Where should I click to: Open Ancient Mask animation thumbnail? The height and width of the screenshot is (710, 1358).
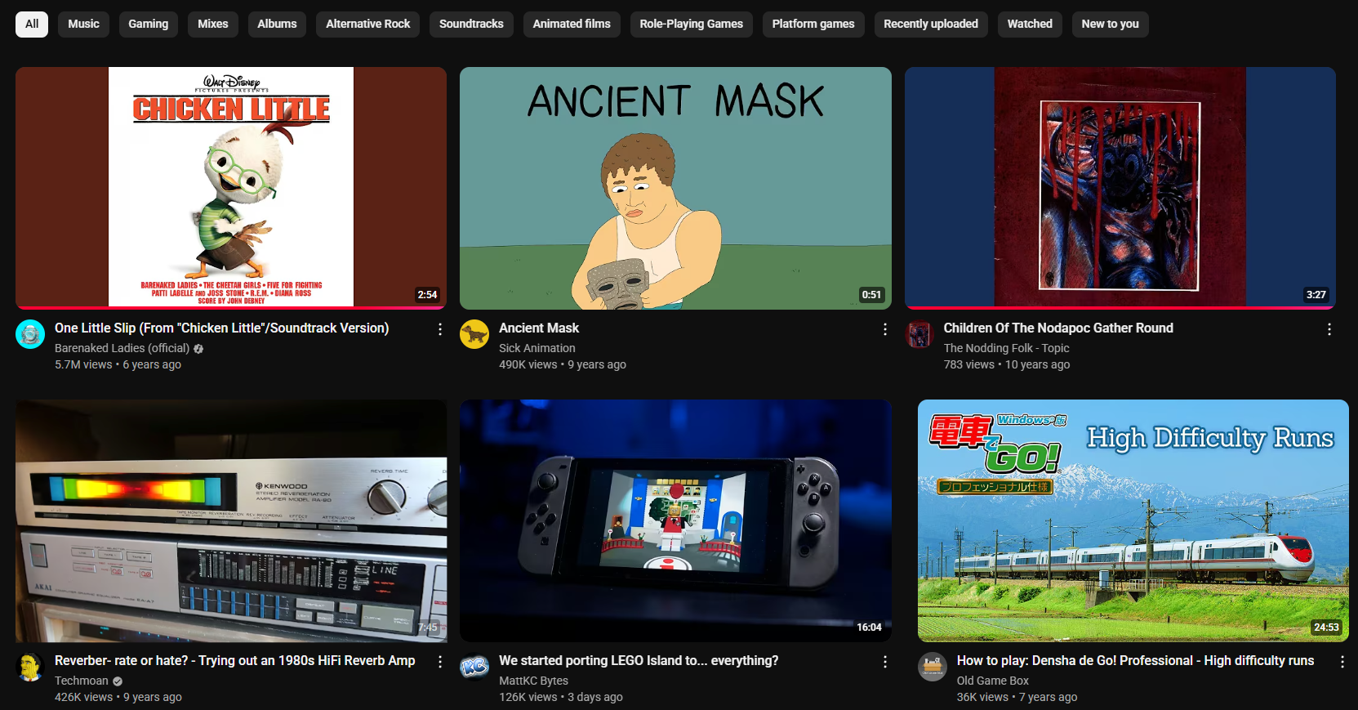pos(675,188)
